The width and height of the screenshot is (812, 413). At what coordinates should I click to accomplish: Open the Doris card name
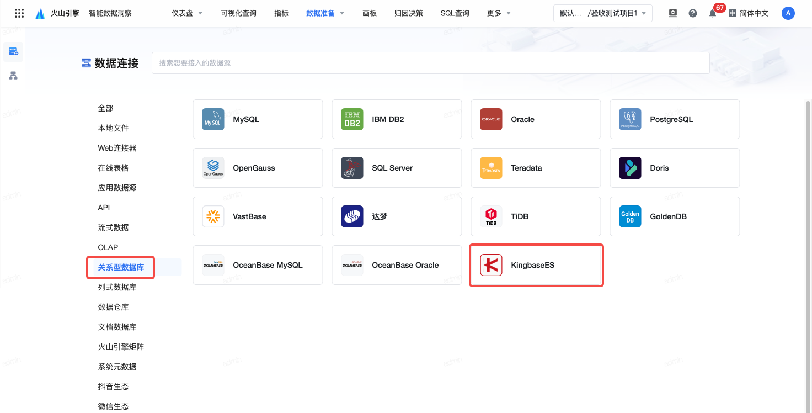tap(659, 168)
